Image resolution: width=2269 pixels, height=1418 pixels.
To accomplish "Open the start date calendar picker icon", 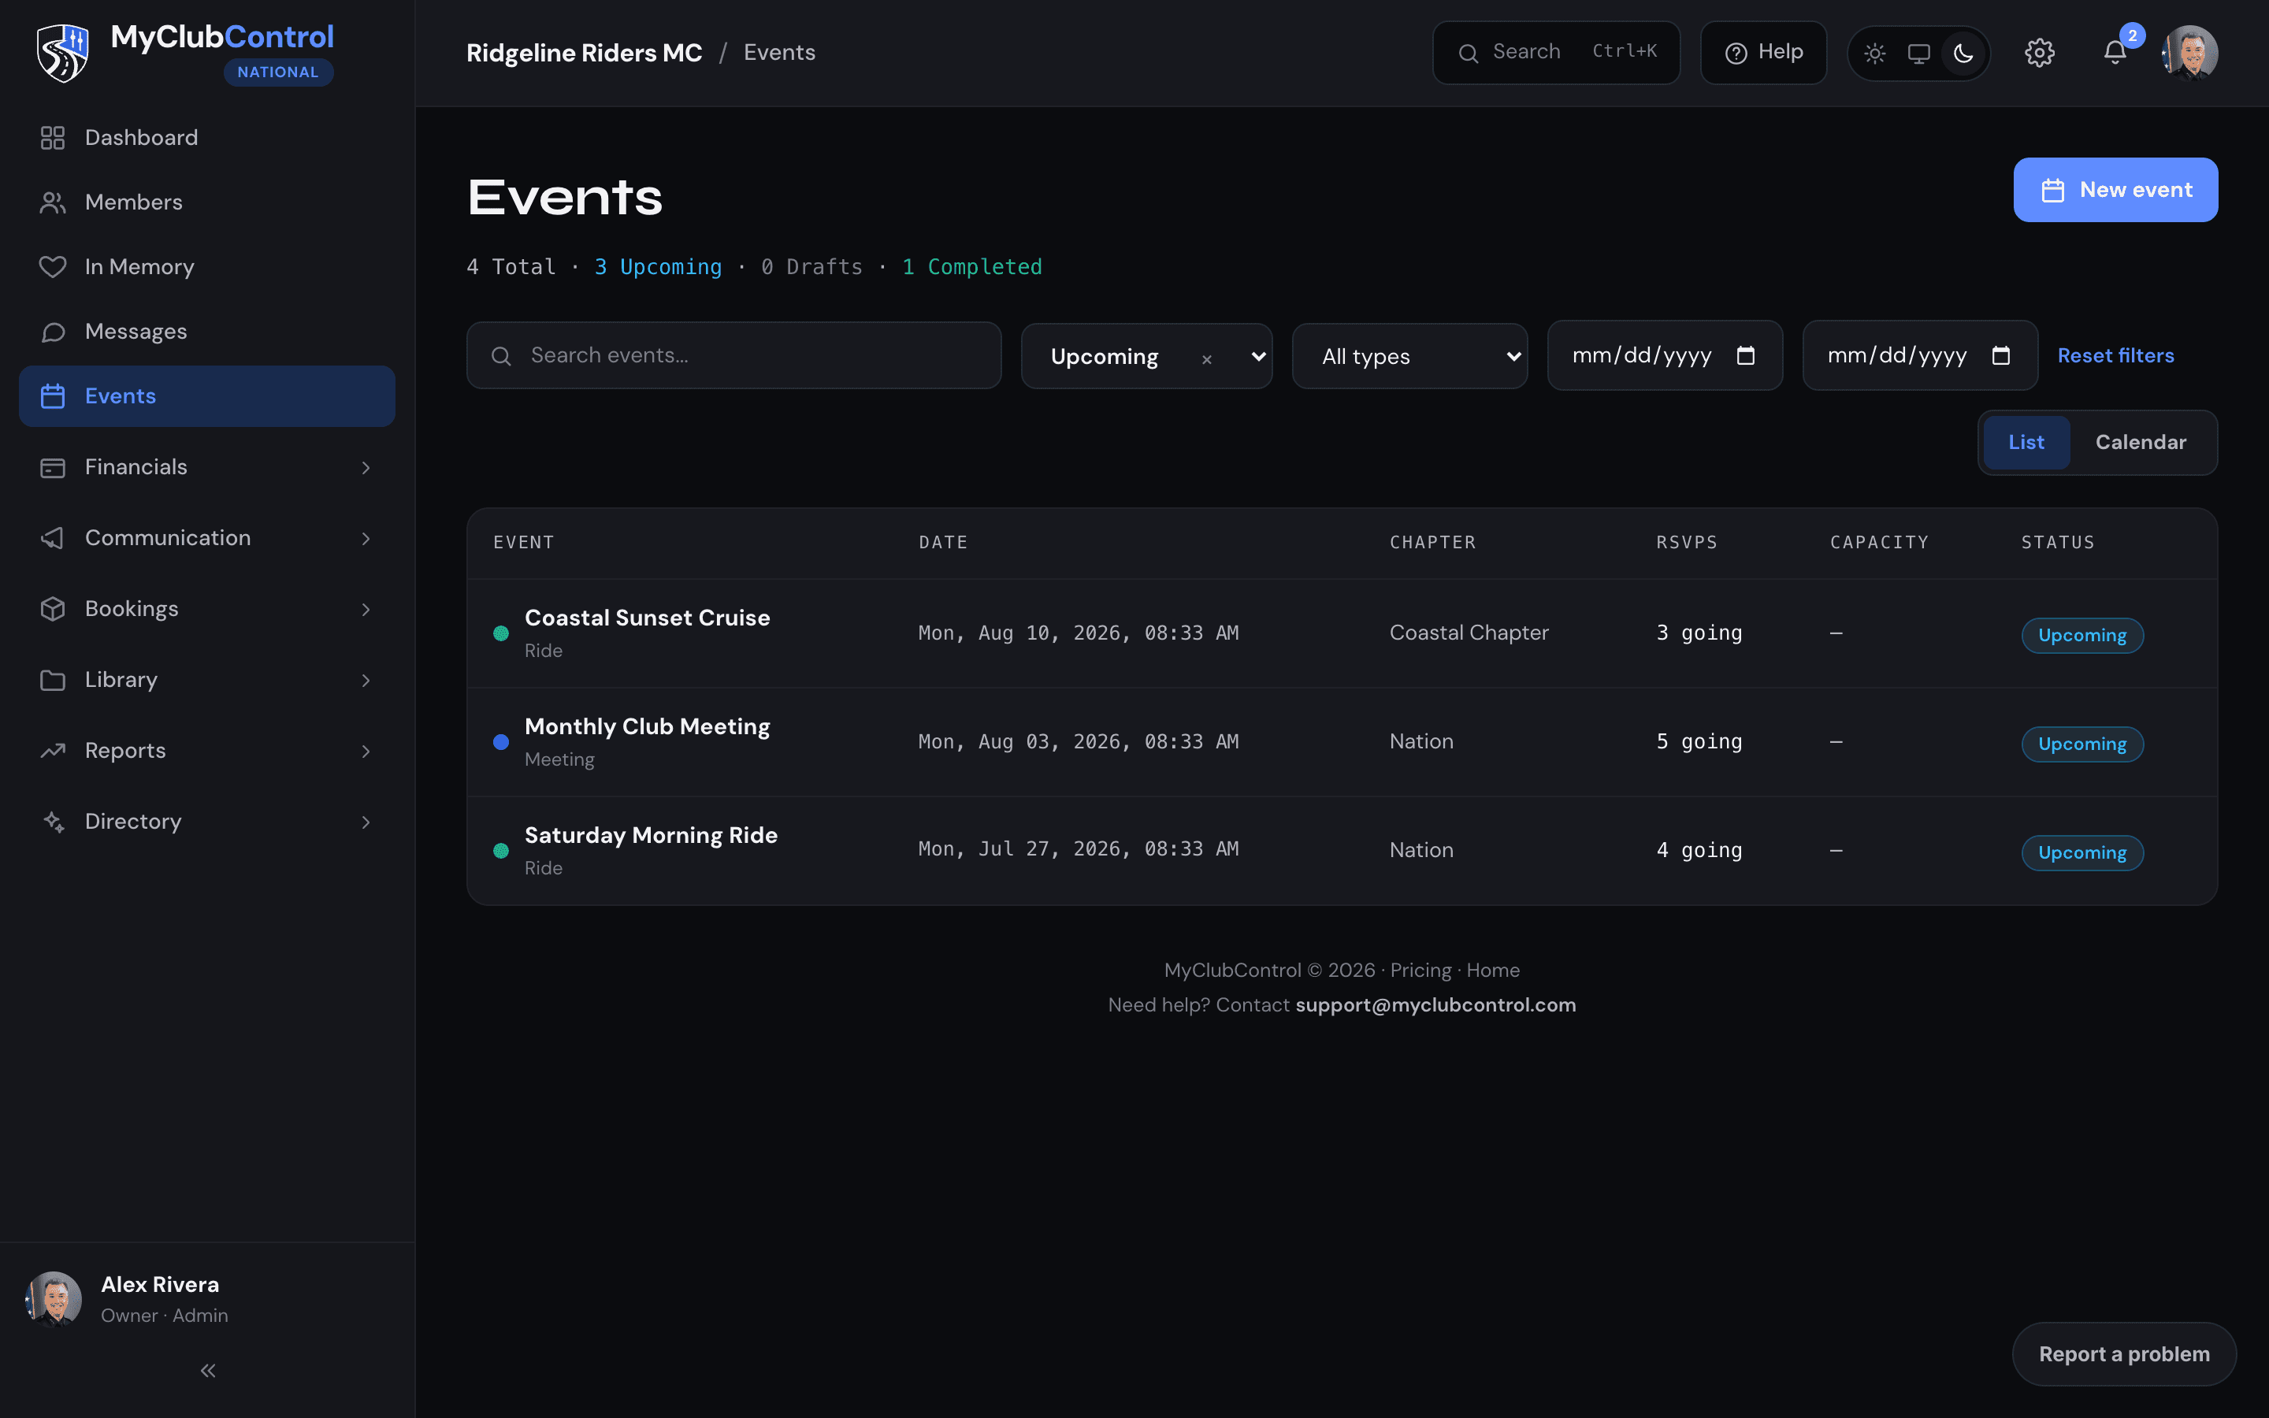I will coord(1745,355).
